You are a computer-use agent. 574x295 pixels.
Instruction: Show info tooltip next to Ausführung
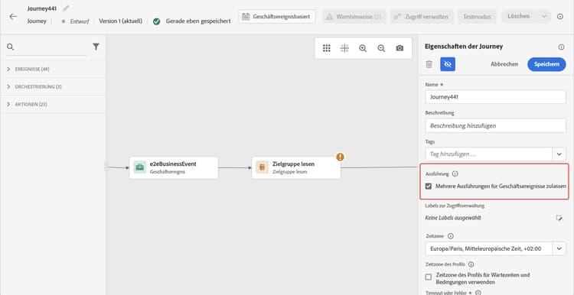point(455,174)
